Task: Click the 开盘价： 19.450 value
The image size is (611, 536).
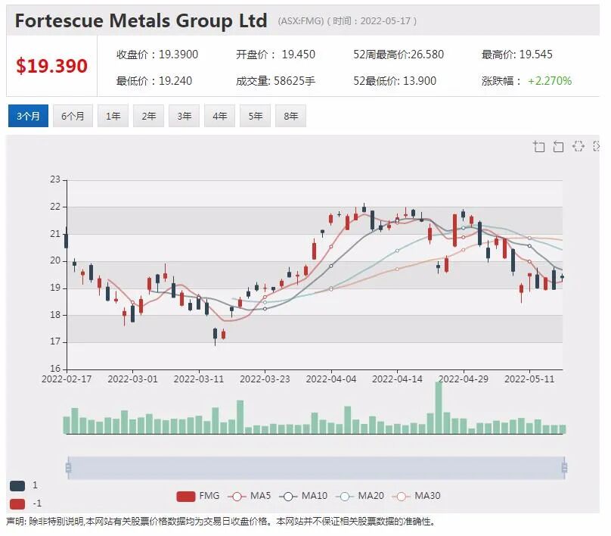Action: click(x=275, y=55)
